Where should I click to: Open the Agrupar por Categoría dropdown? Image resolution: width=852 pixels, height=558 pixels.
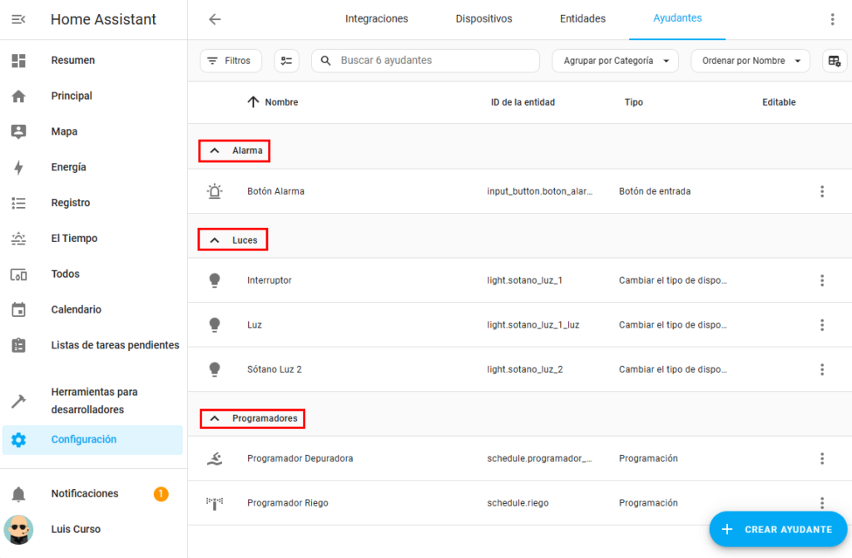[x=615, y=61]
